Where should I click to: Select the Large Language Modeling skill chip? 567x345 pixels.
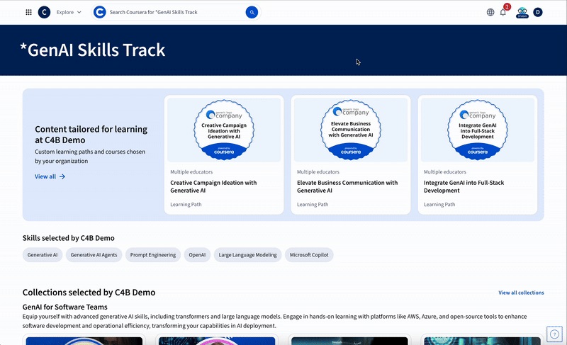tap(247, 255)
